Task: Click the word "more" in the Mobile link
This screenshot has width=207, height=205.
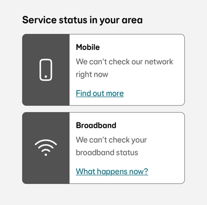Action: tap(115, 93)
